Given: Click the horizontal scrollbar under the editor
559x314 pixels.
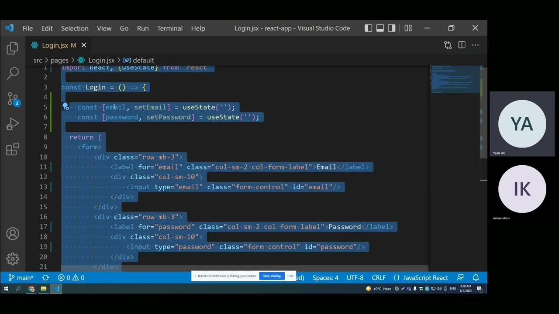Looking at the screenshot, I should tap(245, 268).
